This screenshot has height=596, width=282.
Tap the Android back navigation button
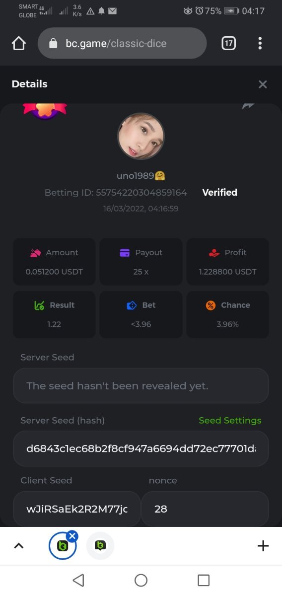(x=78, y=580)
